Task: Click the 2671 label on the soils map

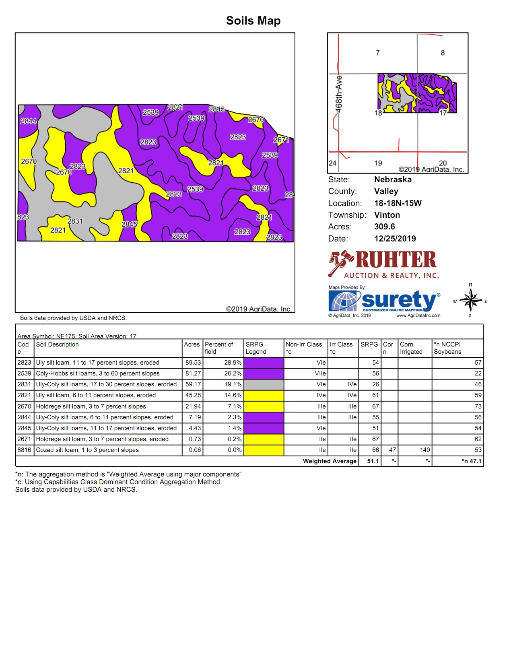Action: click(x=281, y=140)
